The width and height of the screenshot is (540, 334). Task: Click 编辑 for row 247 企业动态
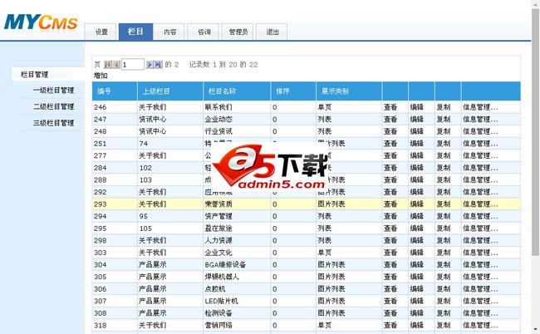point(417,119)
